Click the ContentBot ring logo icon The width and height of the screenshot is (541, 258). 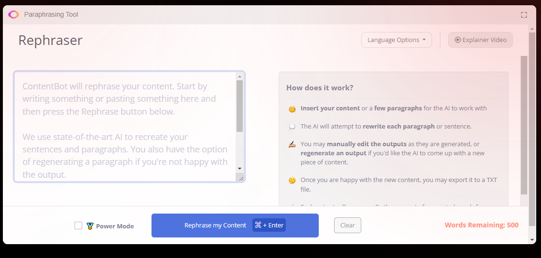(x=13, y=14)
